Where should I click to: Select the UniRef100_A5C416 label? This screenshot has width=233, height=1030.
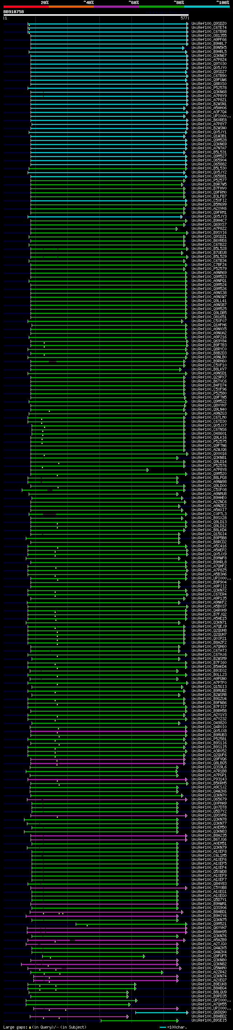coord(209,546)
